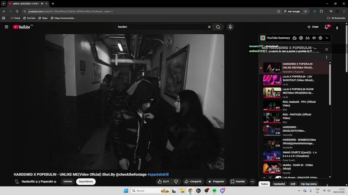Image resolution: width=348 pixels, height=195 pixels.
Task: Click the ChatGPT icon in YouTube Summary
Action: pos(301,38)
